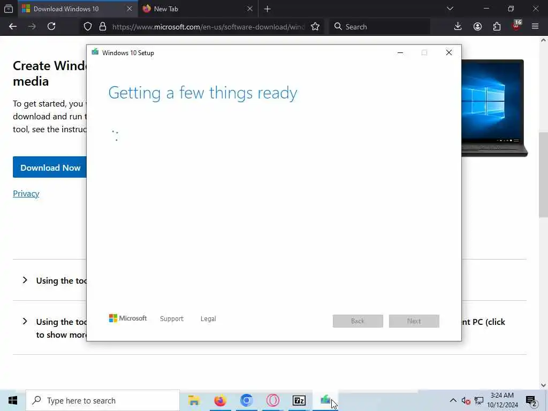
Task: Click the Windows 10 Setup taskbar icon
Action: tap(325, 400)
